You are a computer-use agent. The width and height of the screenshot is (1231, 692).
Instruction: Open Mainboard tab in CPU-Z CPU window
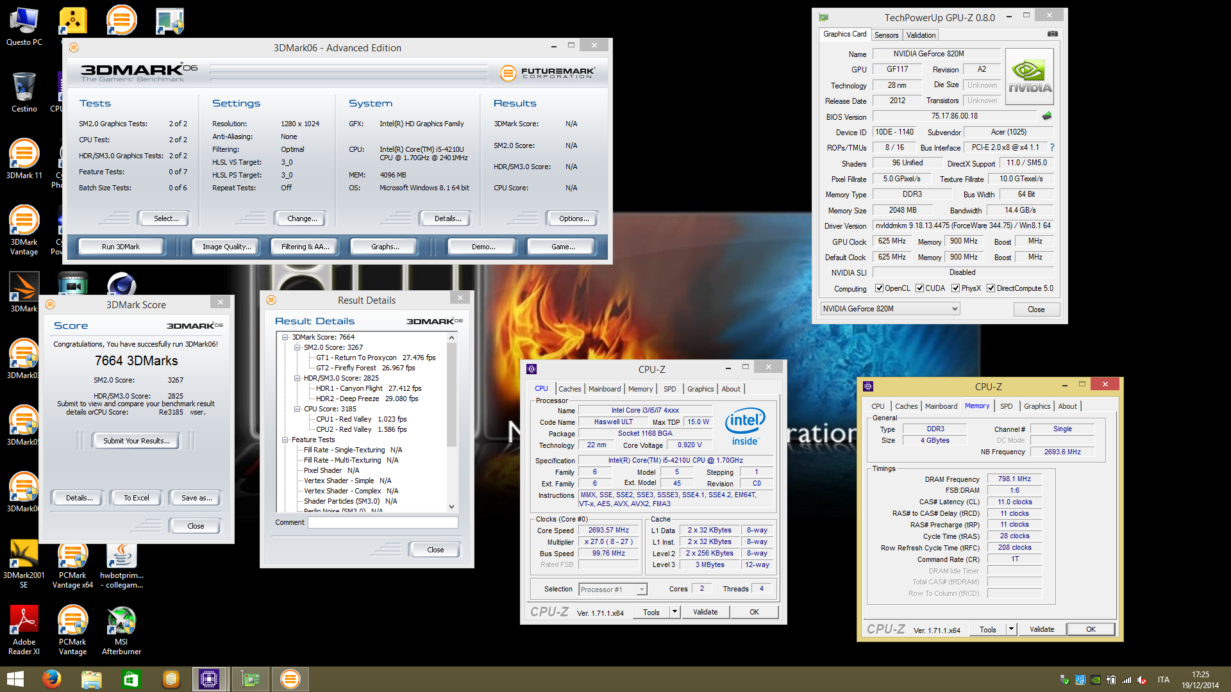coord(605,389)
